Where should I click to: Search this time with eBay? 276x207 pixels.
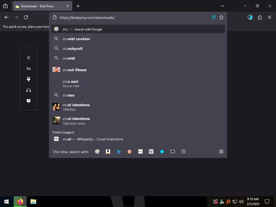point(140,151)
